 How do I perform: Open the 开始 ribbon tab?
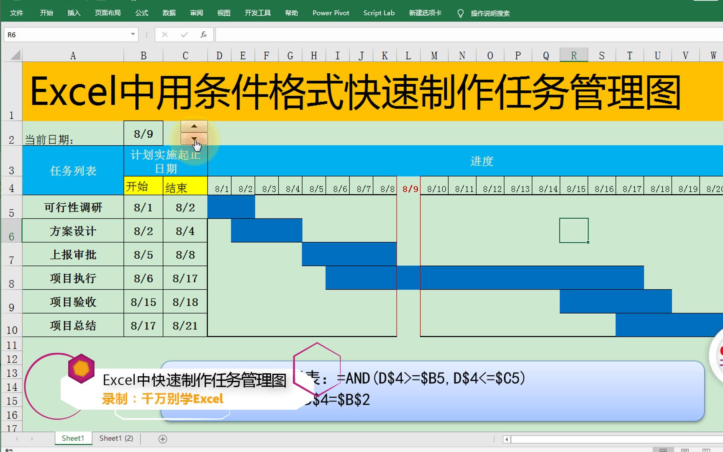(x=46, y=13)
